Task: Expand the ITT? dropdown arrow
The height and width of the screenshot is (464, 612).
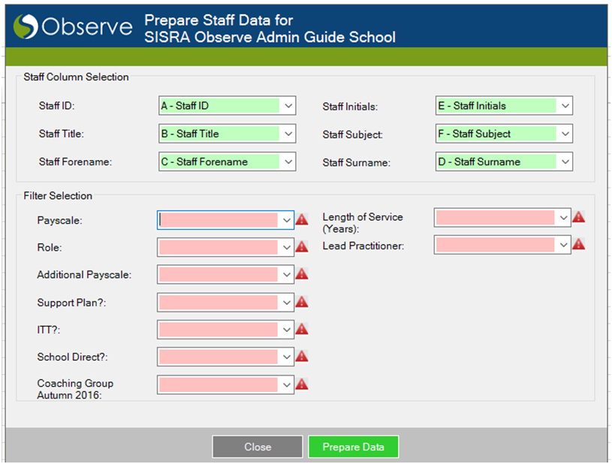Action: (x=287, y=330)
